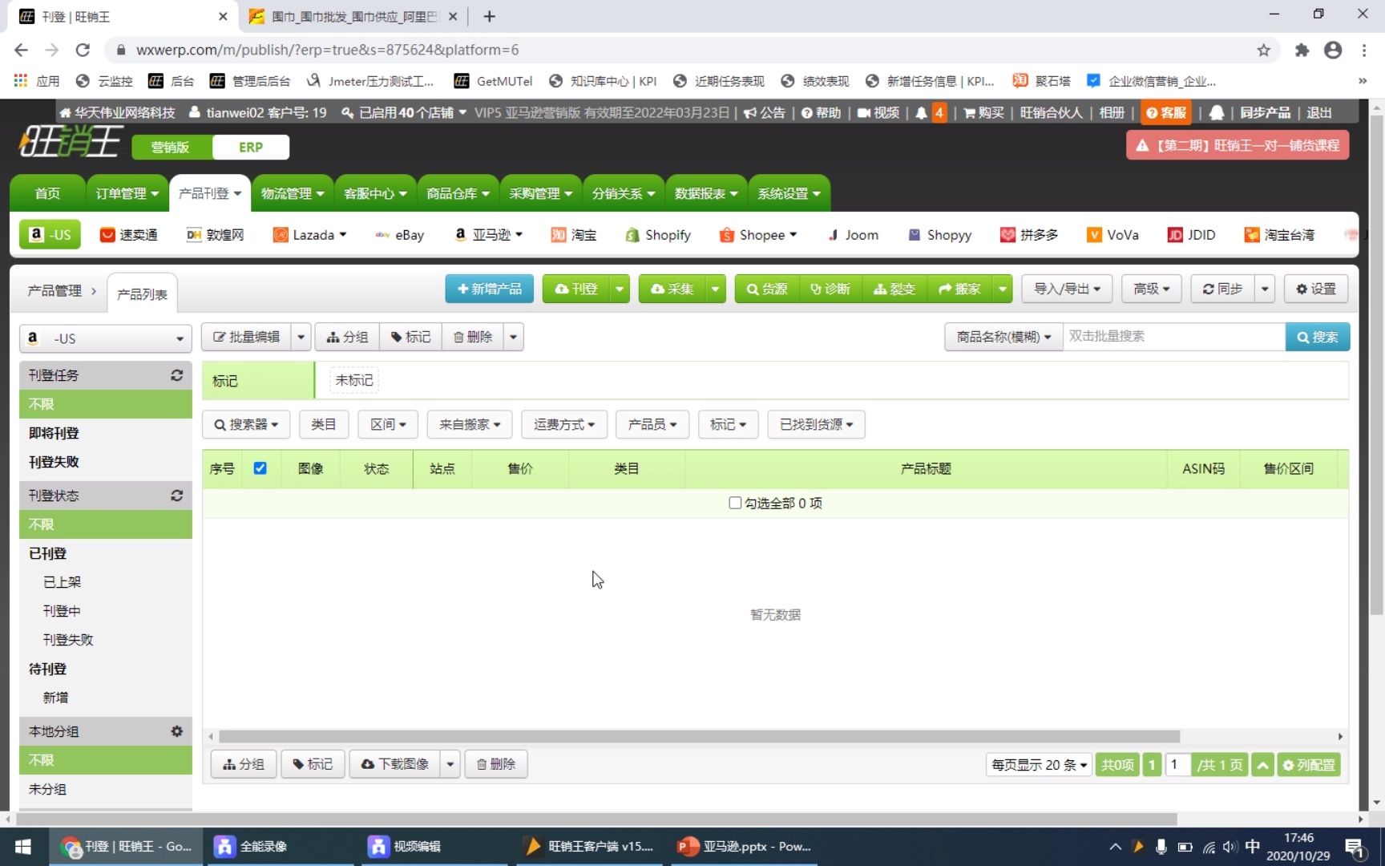Switch to the 营销版 version toggle
Image resolution: width=1385 pixels, height=866 pixels.
point(171,147)
